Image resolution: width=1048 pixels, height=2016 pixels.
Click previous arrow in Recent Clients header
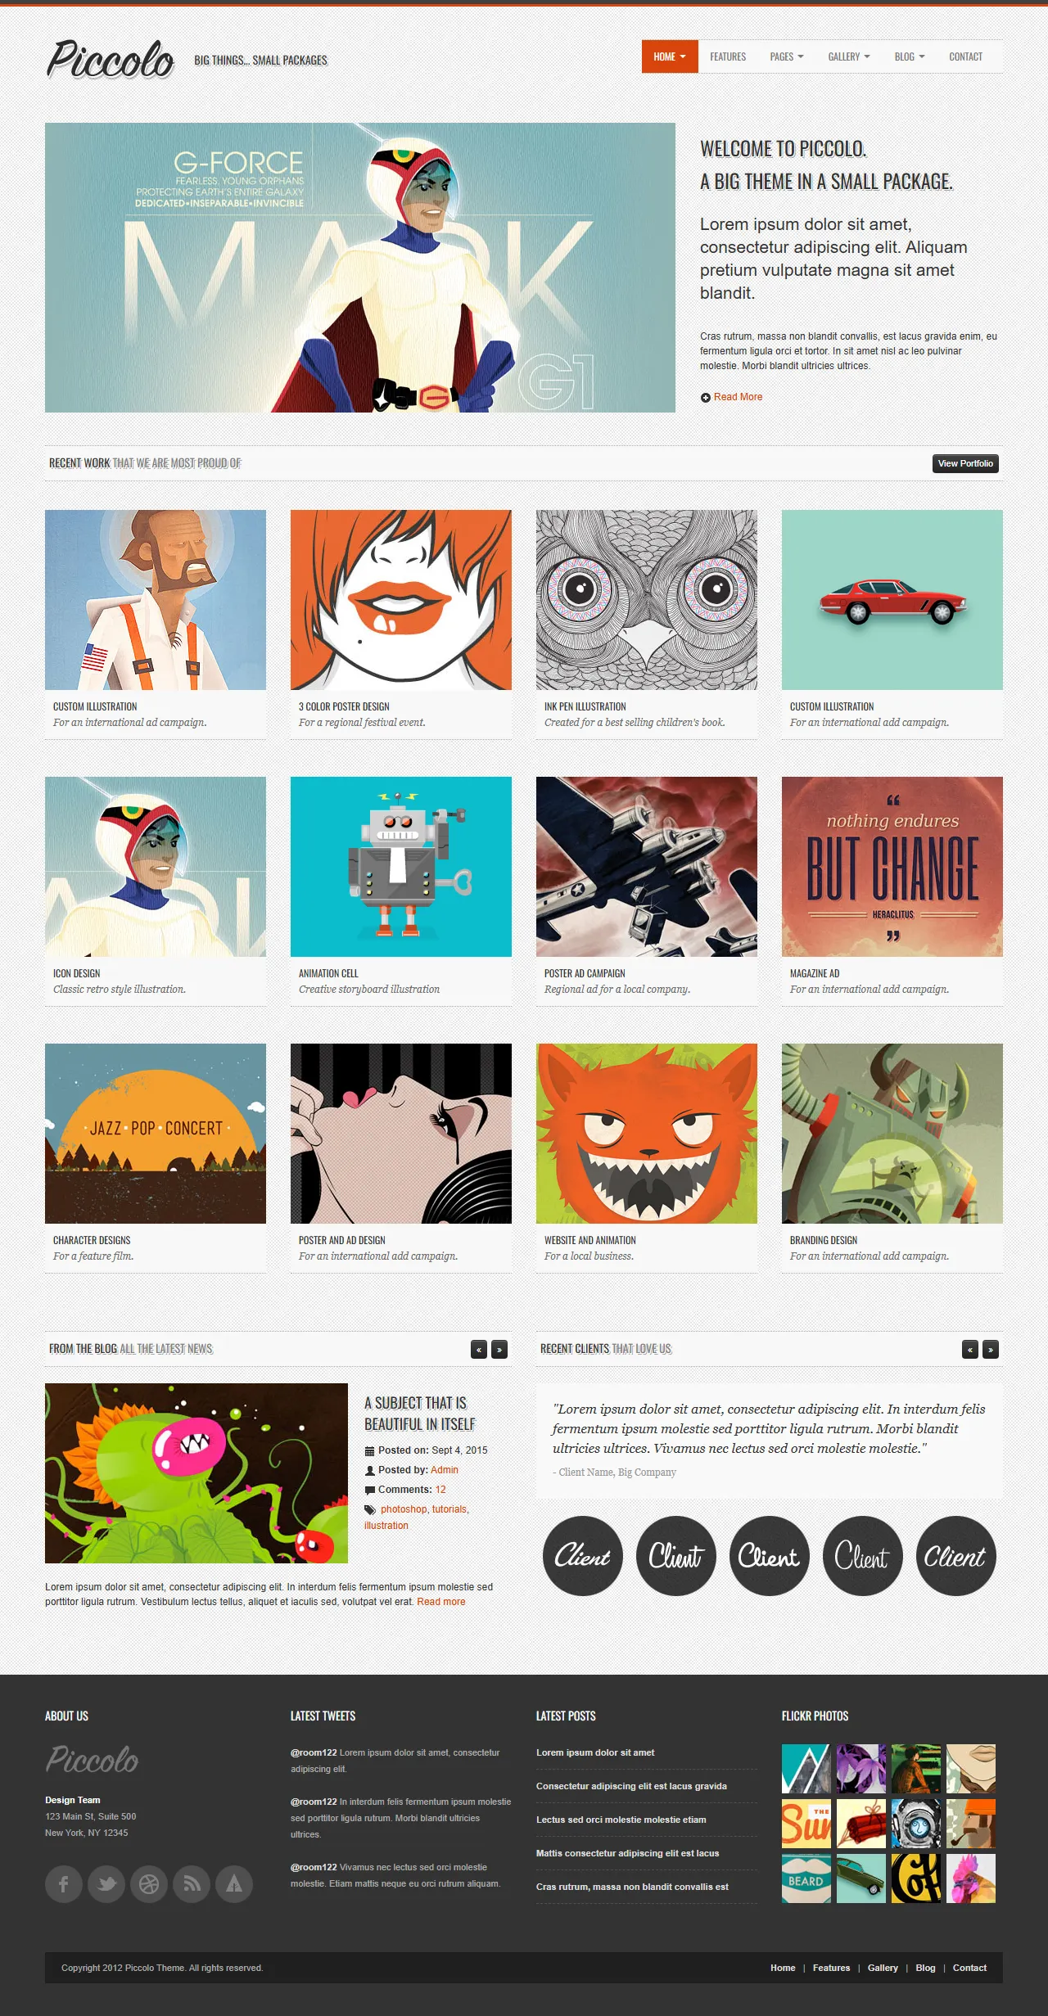[970, 1349]
